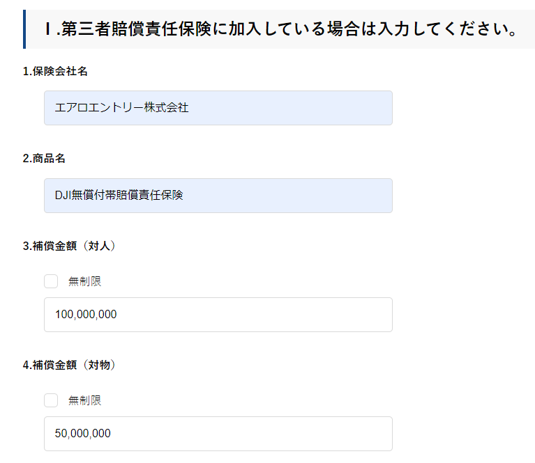Click the 無制限 label text for 対人 coverage
This screenshot has height=463, width=535.
85,281
